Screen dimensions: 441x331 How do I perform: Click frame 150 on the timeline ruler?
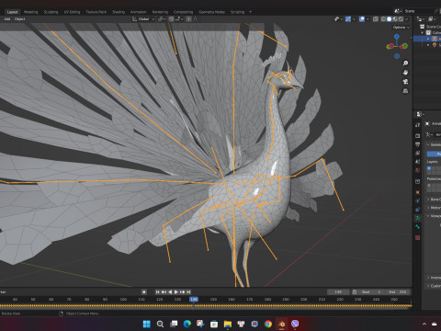pos(213,299)
